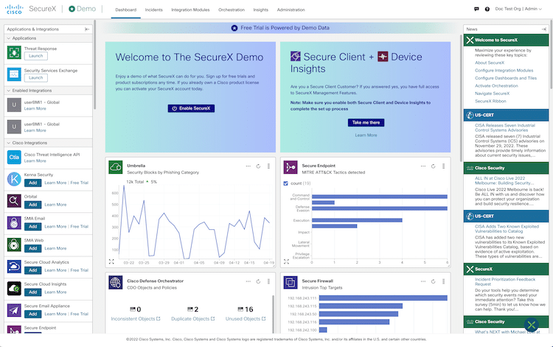Open ellipsis menu on Secure Endpoint tile
Viewport: 553px width, 347px height.
pos(423,167)
